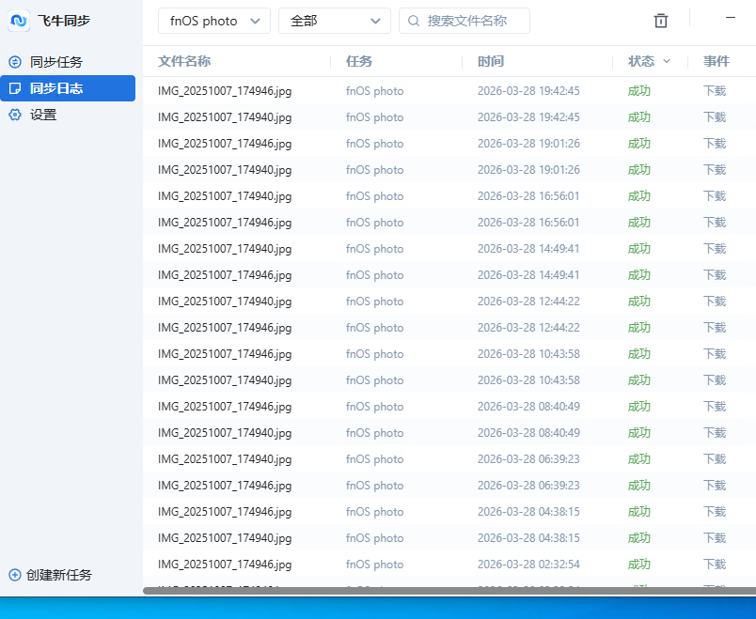Click IMG_20251007_174946.jpg at 16:56:01
This screenshot has width=756, height=619.
225,223
